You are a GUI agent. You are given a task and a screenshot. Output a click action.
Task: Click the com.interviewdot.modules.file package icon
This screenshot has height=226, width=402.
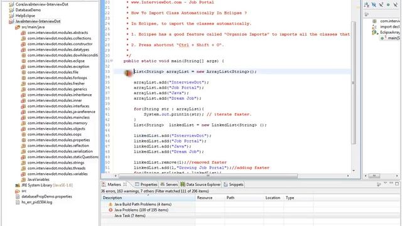(23, 72)
